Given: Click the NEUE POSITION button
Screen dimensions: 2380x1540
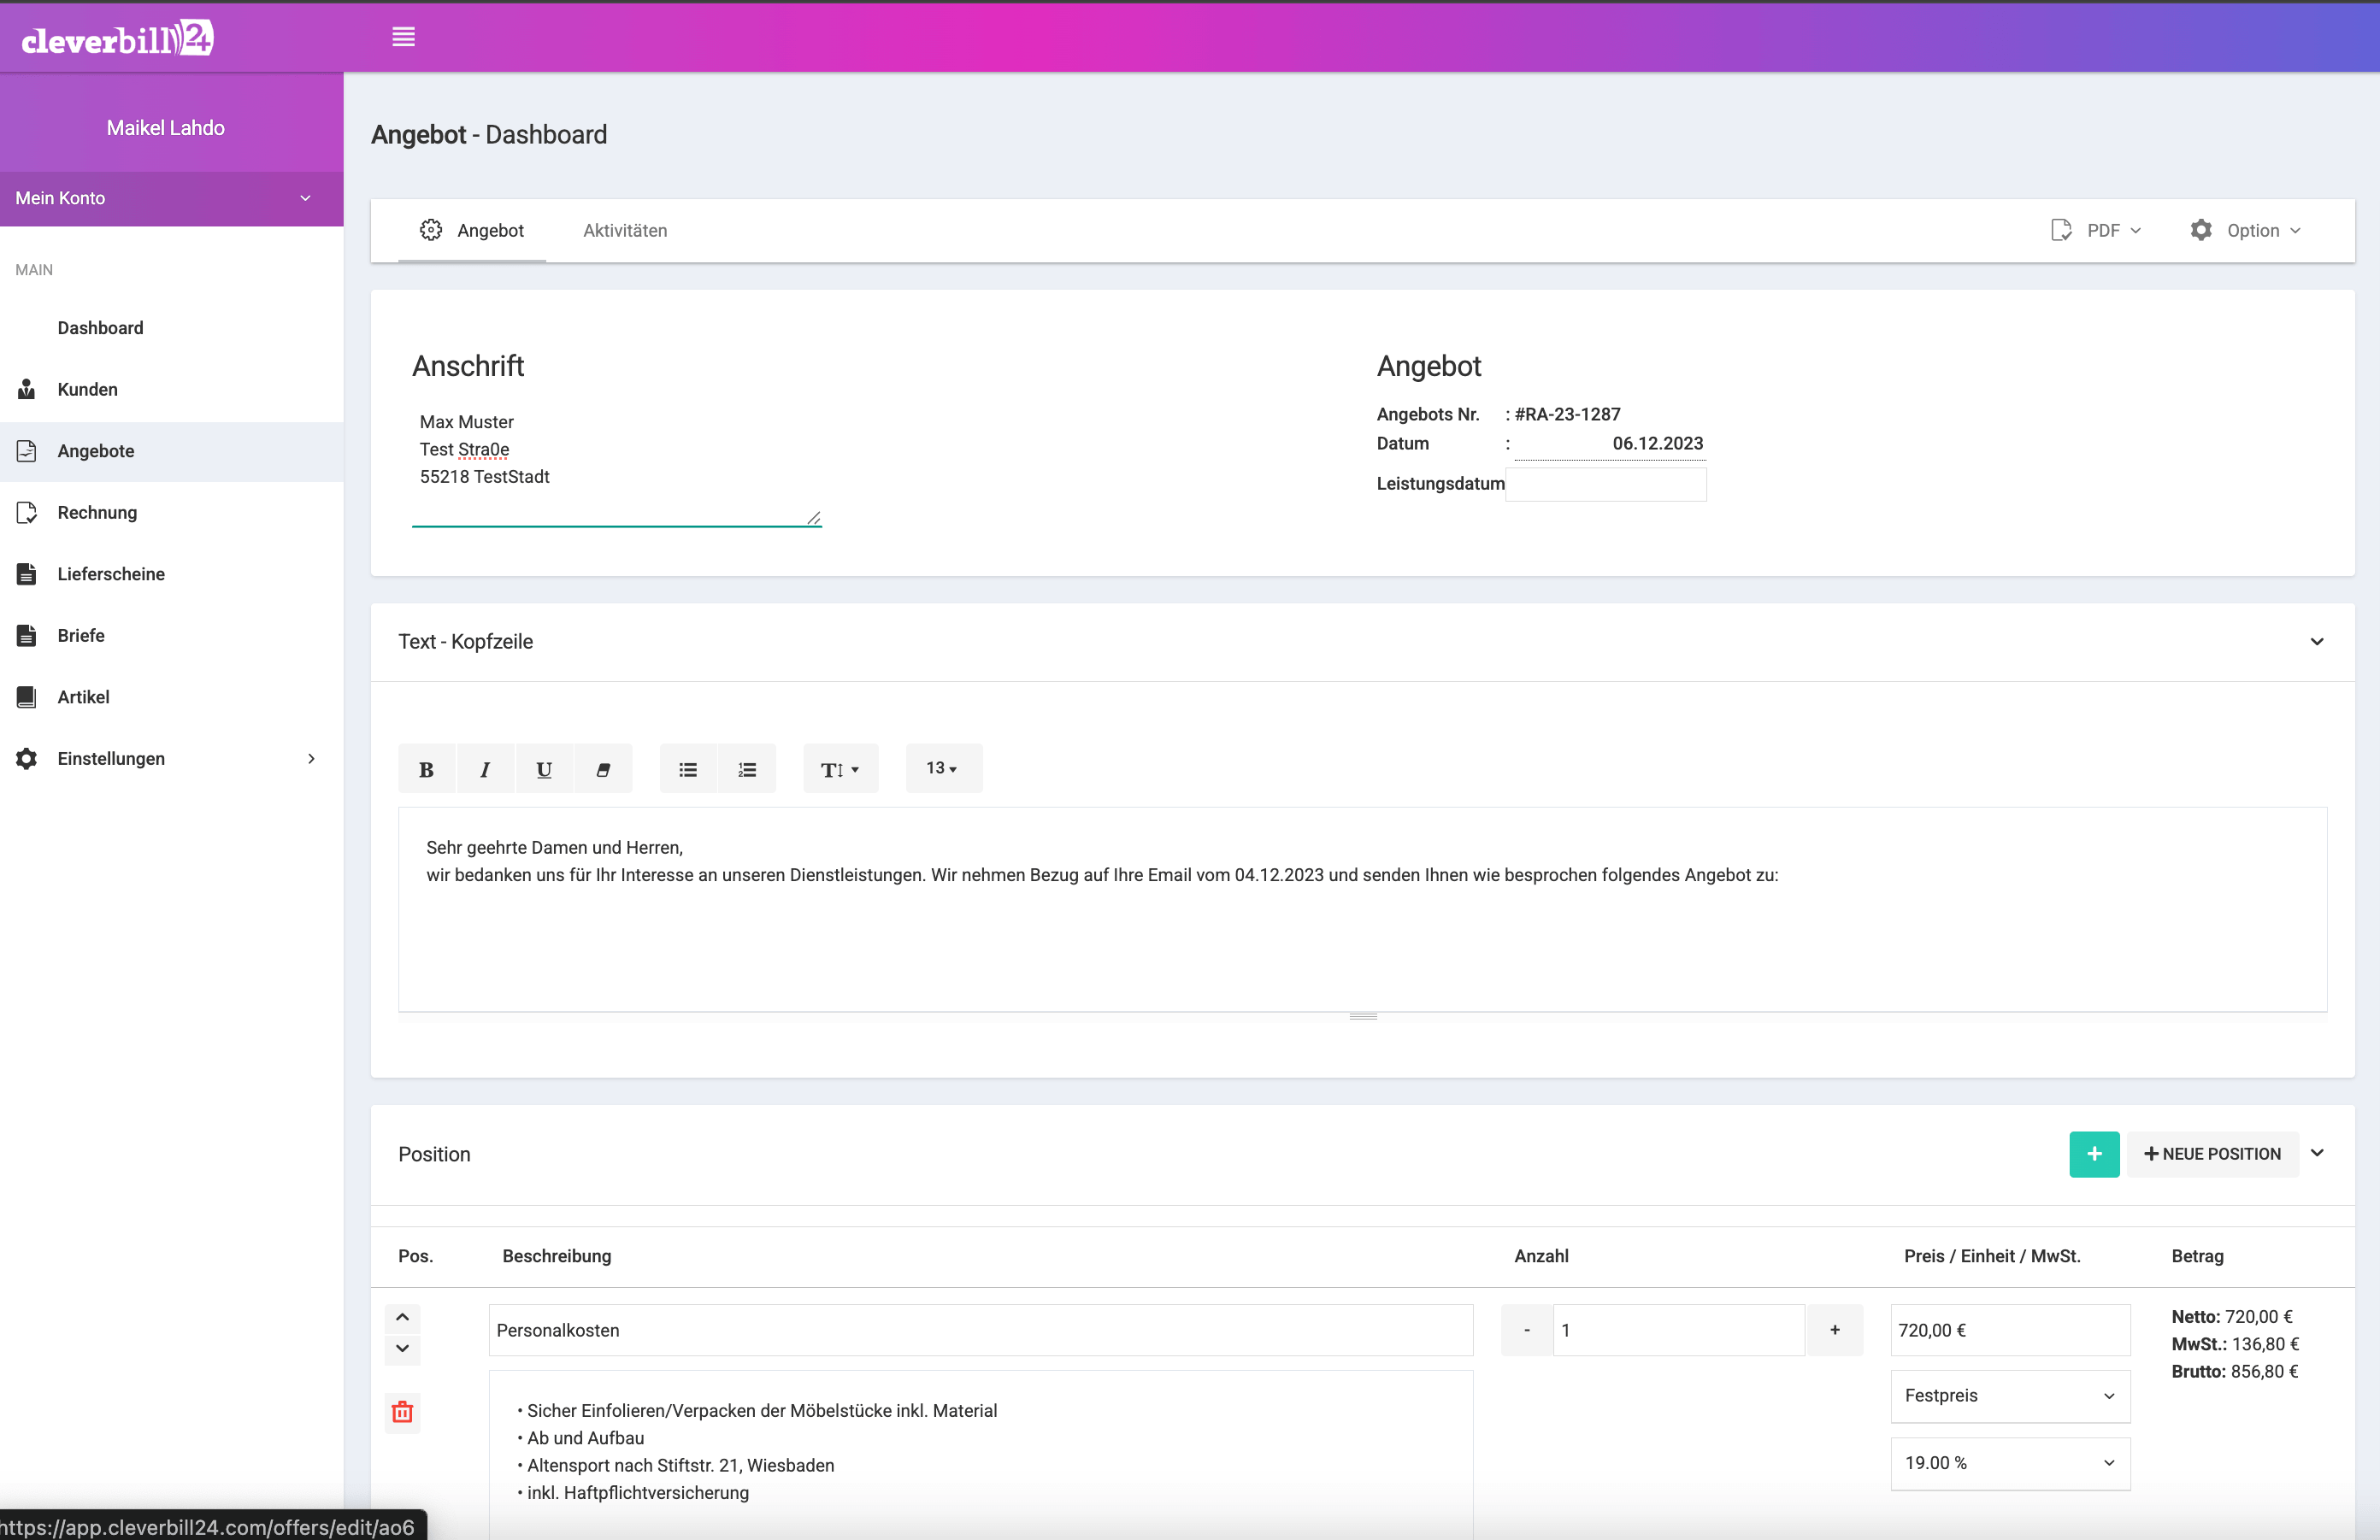Looking at the screenshot, I should coord(2212,1155).
